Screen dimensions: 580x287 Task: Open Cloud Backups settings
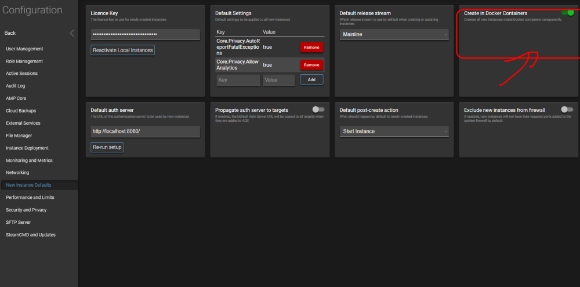[21, 111]
